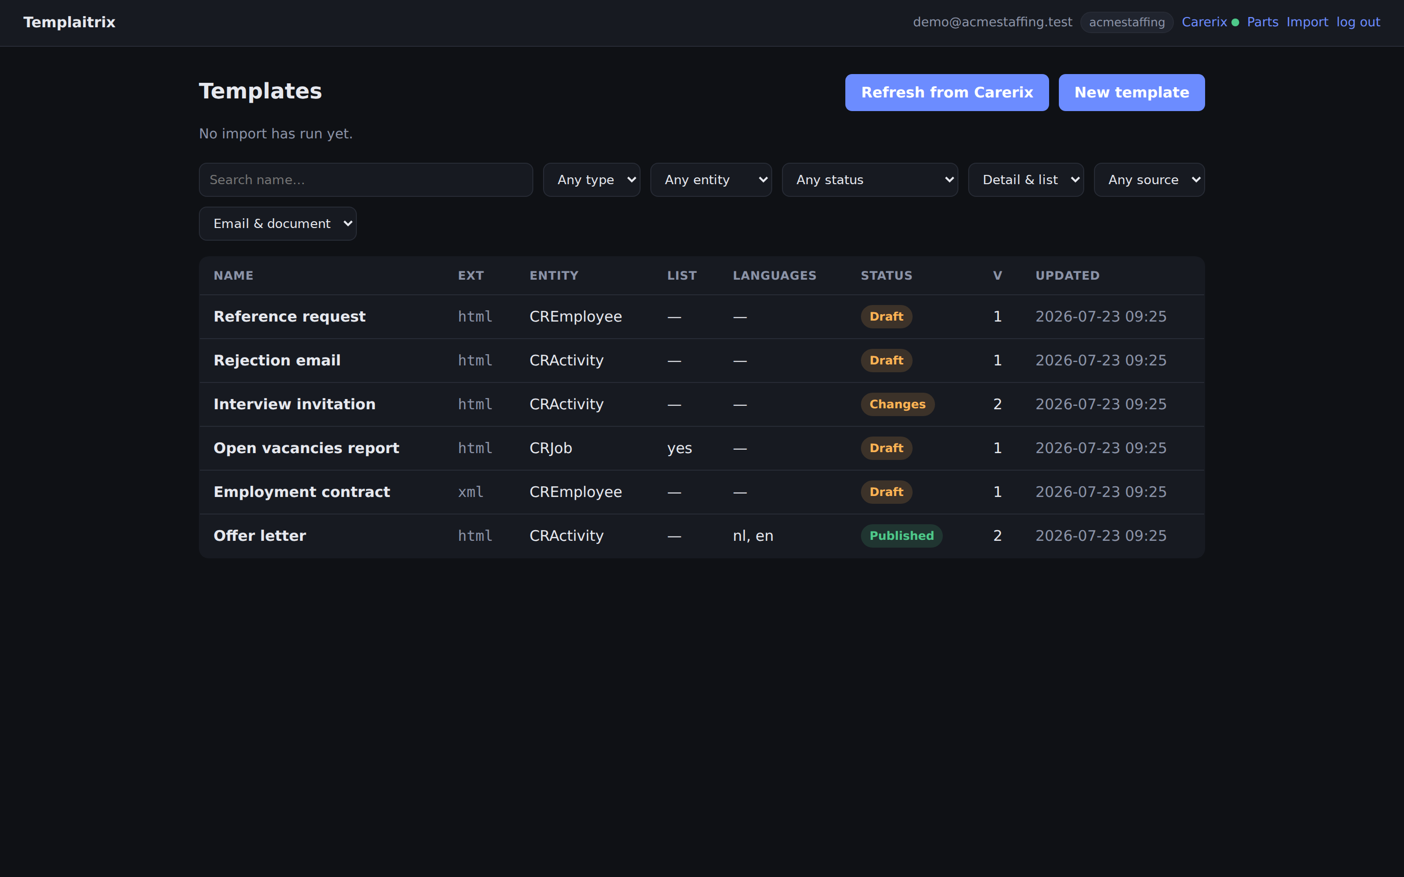This screenshot has width=1404, height=877.
Task: Click the Templates page heading
Action: (260, 91)
